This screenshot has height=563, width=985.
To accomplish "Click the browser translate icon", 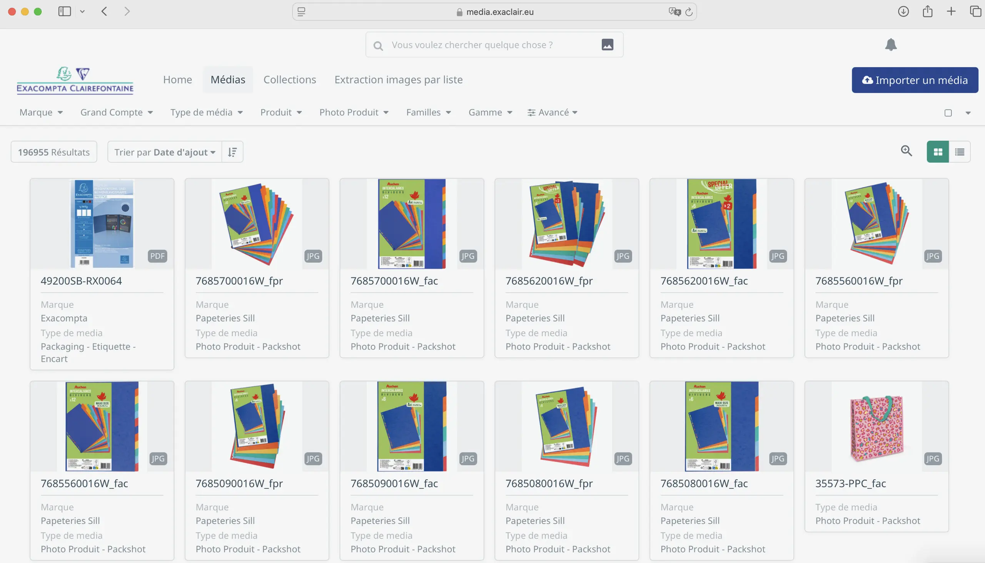I will [x=674, y=12].
